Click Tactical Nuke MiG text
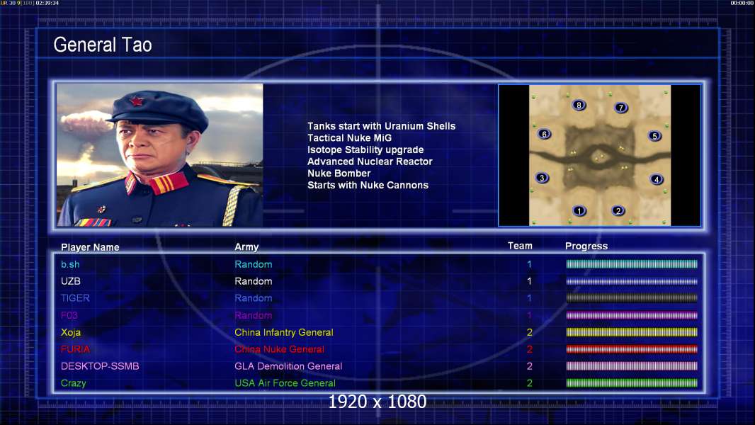Viewport: 755px width, 425px height. 350,137
